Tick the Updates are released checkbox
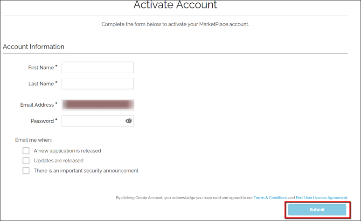The height and width of the screenshot is (221, 361). tap(26, 160)
